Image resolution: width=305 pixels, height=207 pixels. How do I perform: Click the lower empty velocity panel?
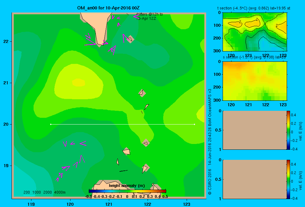point(255,179)
